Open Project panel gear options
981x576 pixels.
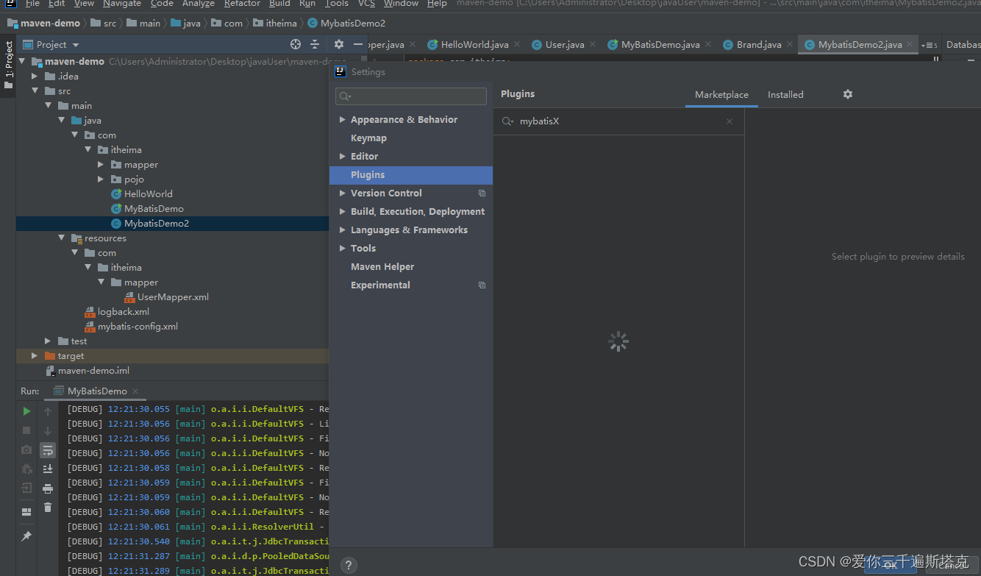coord(339,44)
